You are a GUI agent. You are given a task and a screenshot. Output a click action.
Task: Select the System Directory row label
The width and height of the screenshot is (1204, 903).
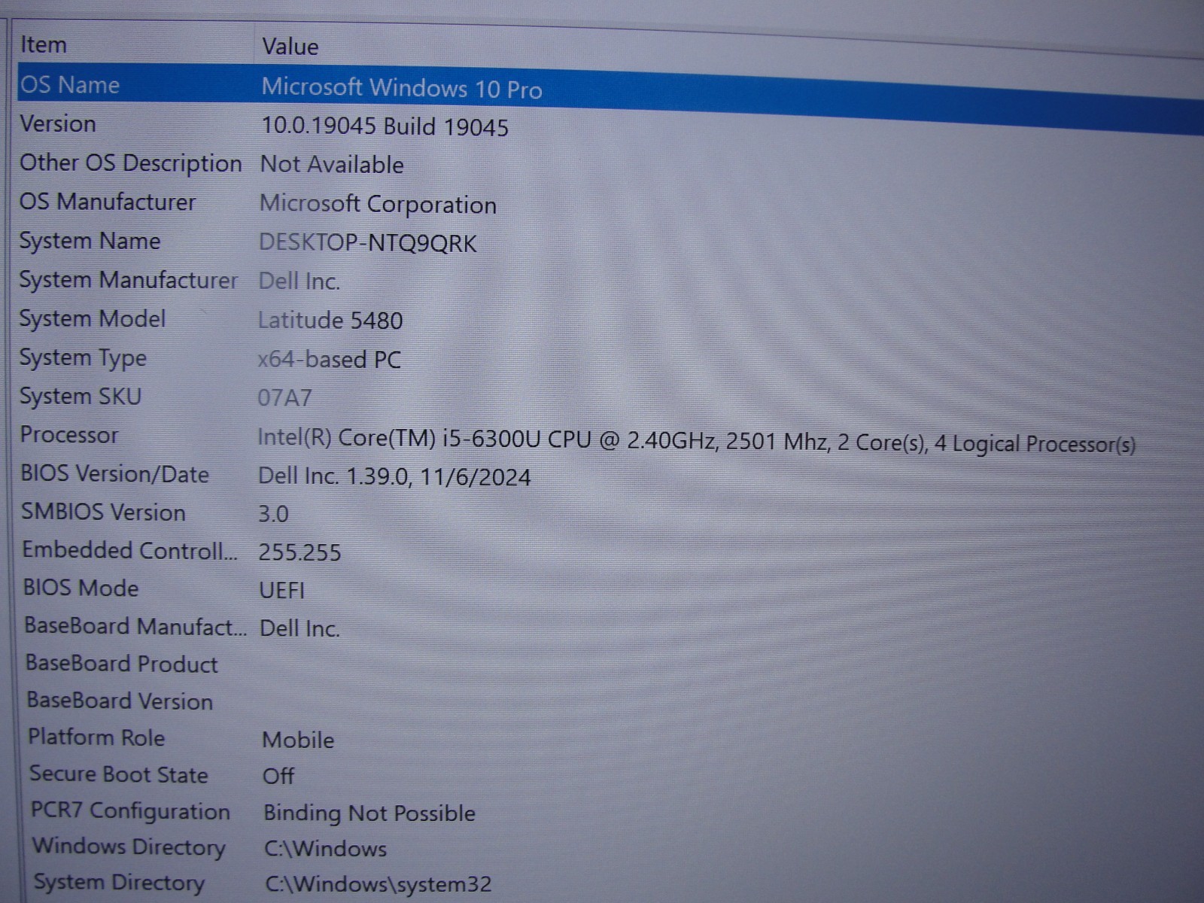tap(119, 882)
